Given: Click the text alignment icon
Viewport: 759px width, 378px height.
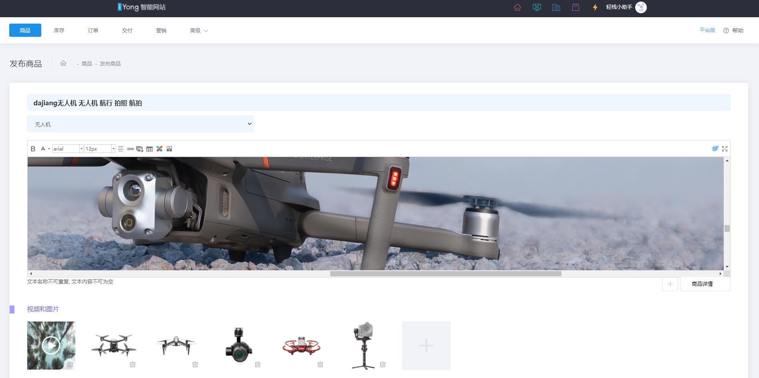Looking at the screenshot, I should [x=121, y=149].
